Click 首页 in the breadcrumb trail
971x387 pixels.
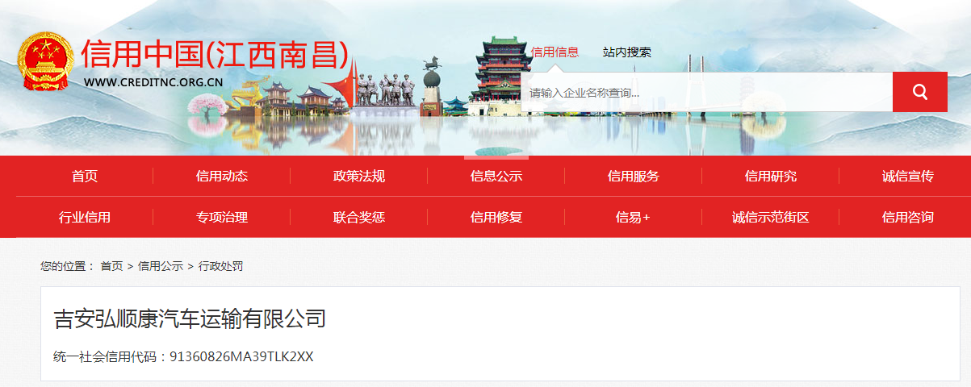111,266
